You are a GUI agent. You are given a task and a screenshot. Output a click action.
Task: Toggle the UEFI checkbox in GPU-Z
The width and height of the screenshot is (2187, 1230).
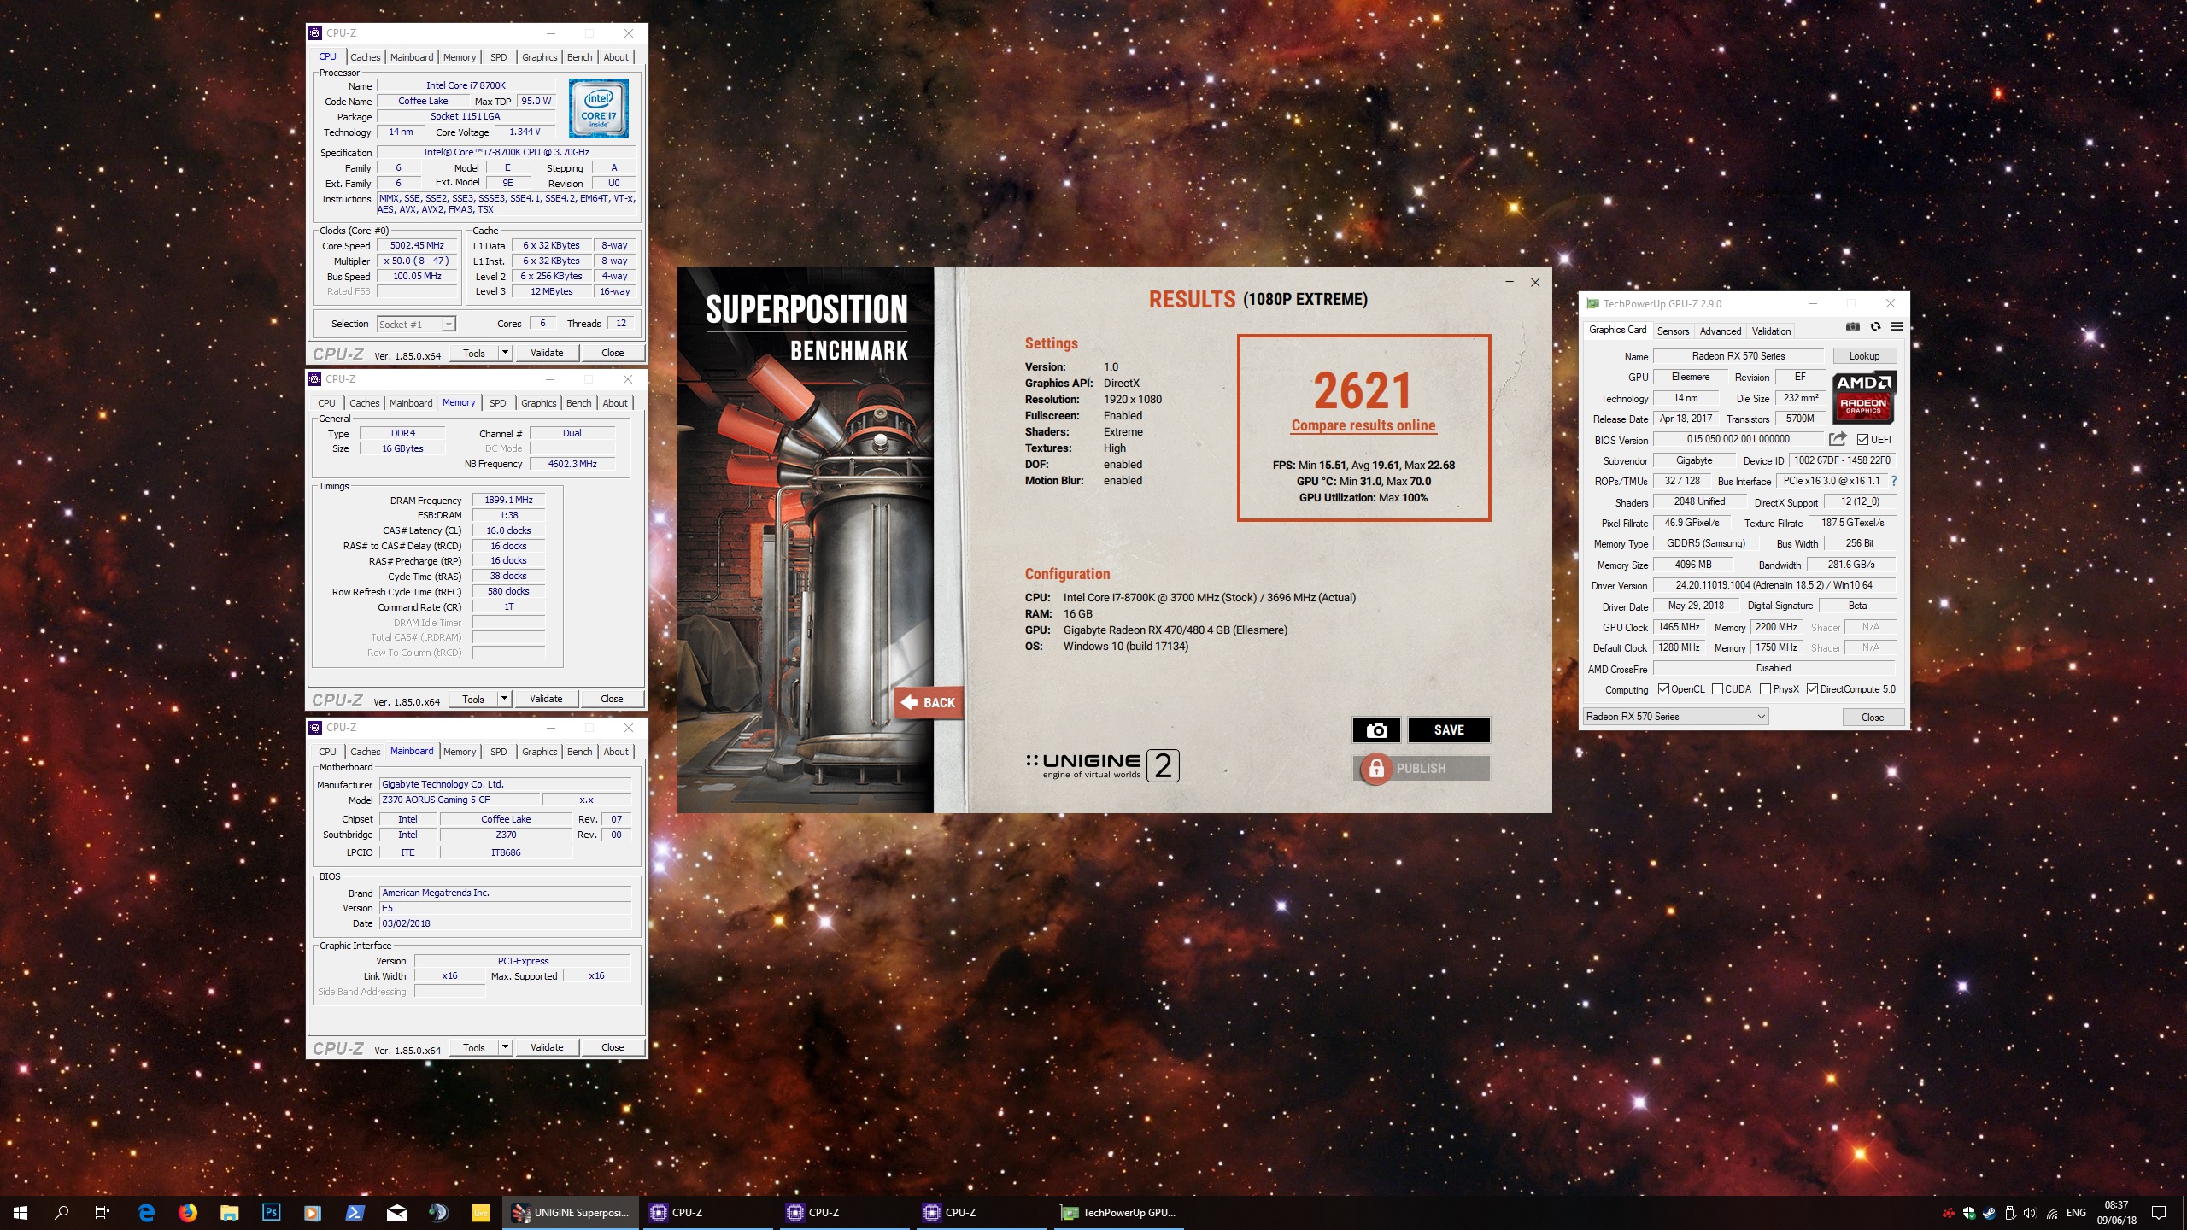[1862, 439]
